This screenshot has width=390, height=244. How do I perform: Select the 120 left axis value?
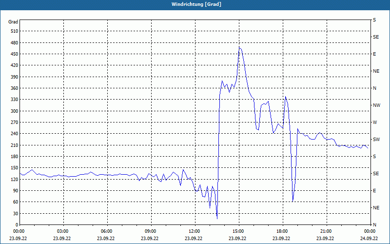click(x=15, y=179)
